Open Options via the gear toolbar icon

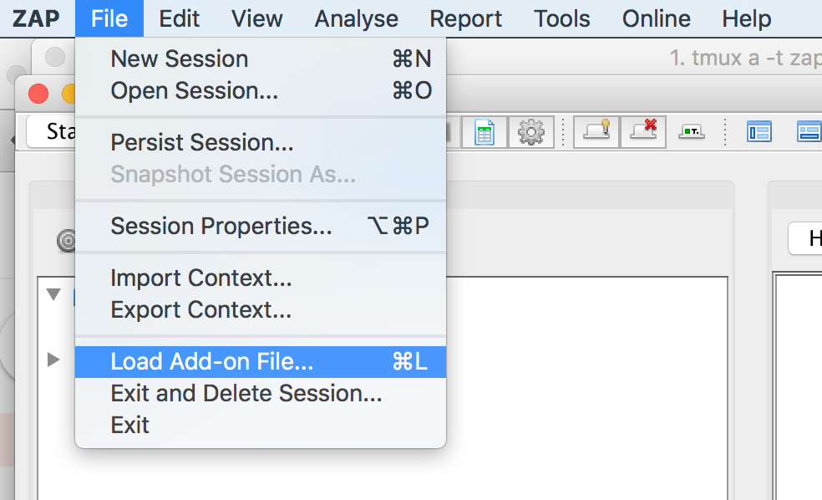pyautogui.click(x=531, y=132)
